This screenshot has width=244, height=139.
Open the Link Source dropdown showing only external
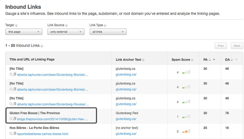[66, 32]
